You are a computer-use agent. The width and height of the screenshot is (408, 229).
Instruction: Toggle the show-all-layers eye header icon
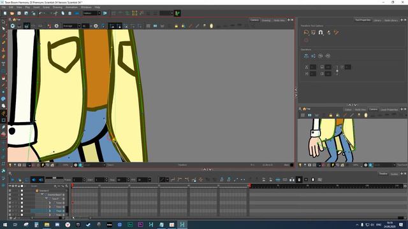10,186
